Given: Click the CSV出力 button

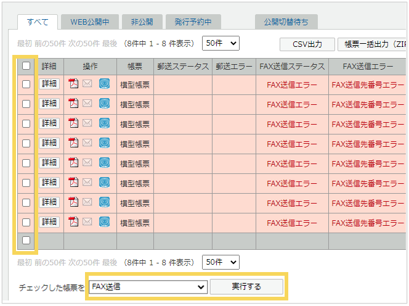Looking at the screenshot, I should pyautogui.click(x=307, y=44).
